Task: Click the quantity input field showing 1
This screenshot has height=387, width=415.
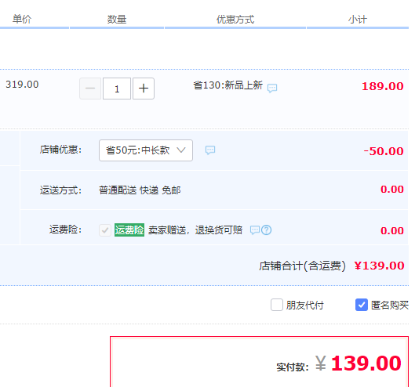Action: click(x=117, y=89)
